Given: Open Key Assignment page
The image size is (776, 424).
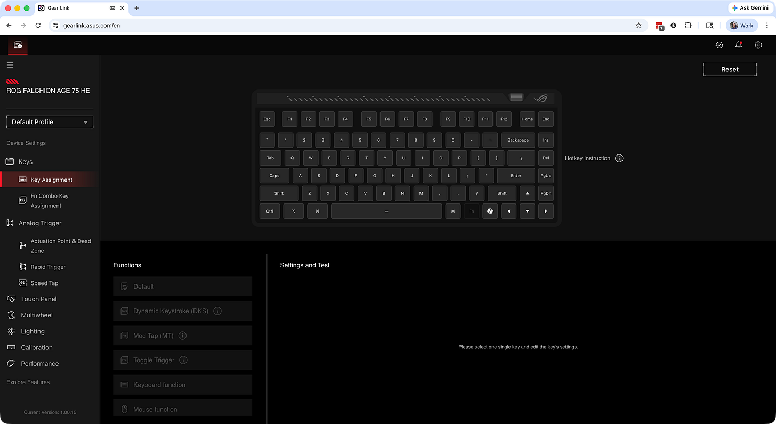Looking at the screenshot, I should (x=50, y=180).
